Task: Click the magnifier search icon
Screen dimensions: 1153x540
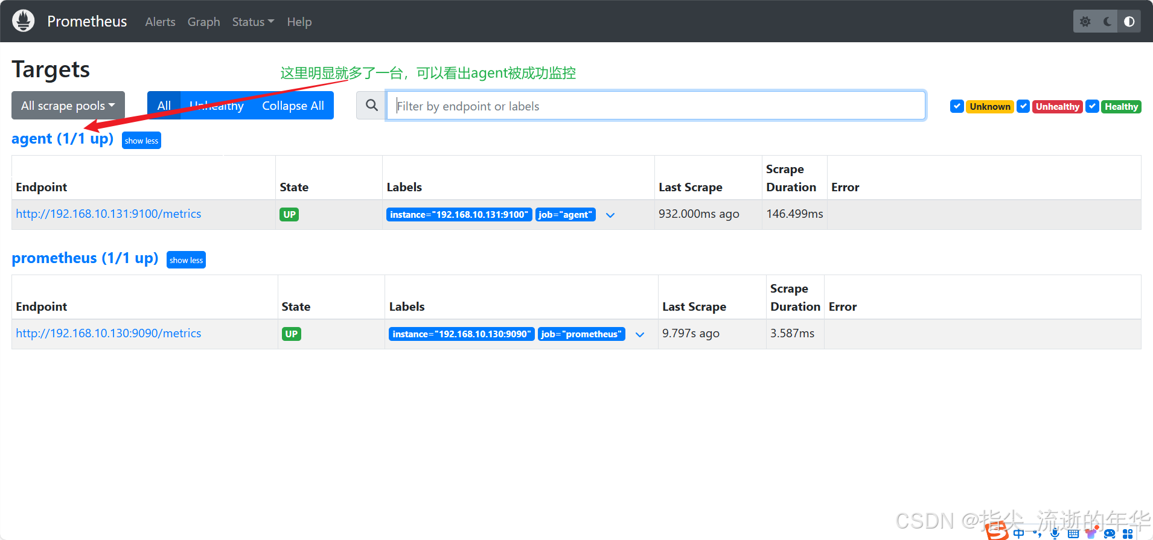Action: pyautogui.click(x=371, y=106)
